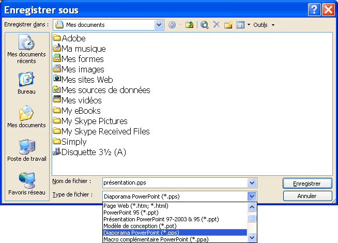Image resolution: width=338 pixels, height=243 pixels.
Task: Select the Mes sites Web folder icon
Action: point(57,79)
